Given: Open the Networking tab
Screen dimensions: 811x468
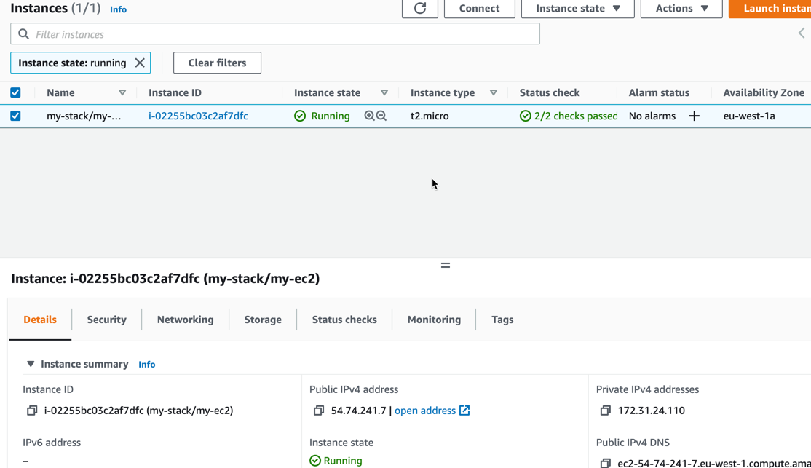Looking at the screenshot, I should (x=185, y=320).
